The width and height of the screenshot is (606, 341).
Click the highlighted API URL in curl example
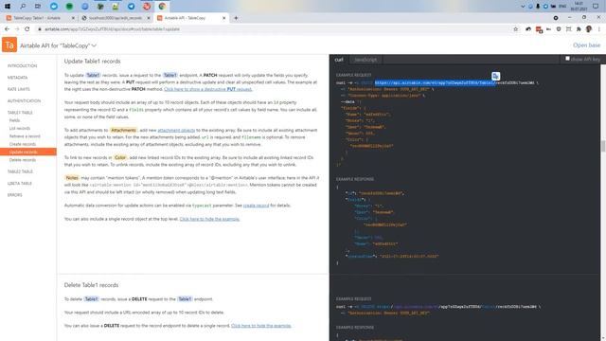pos(435,82)
